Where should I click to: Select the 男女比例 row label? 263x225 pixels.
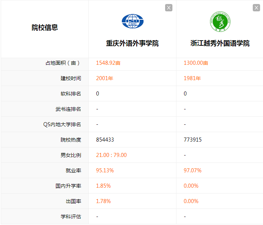[71, 155]
